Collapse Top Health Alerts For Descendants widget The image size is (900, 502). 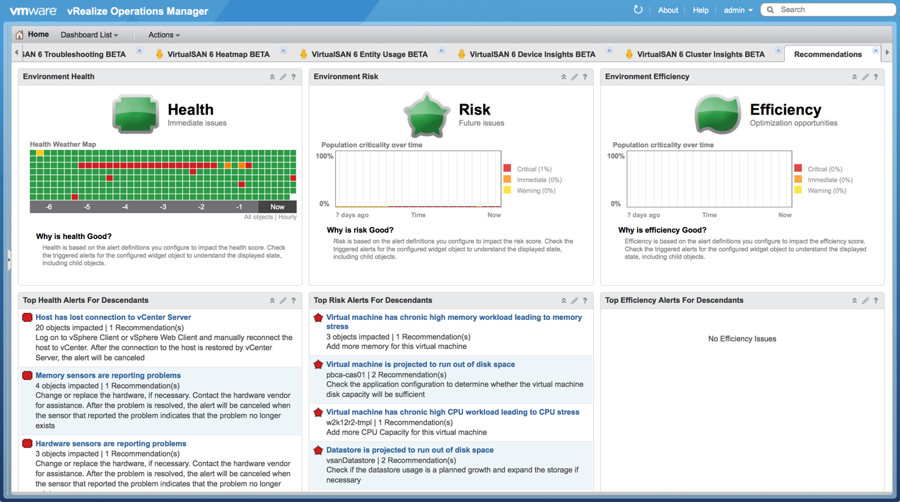273,301
